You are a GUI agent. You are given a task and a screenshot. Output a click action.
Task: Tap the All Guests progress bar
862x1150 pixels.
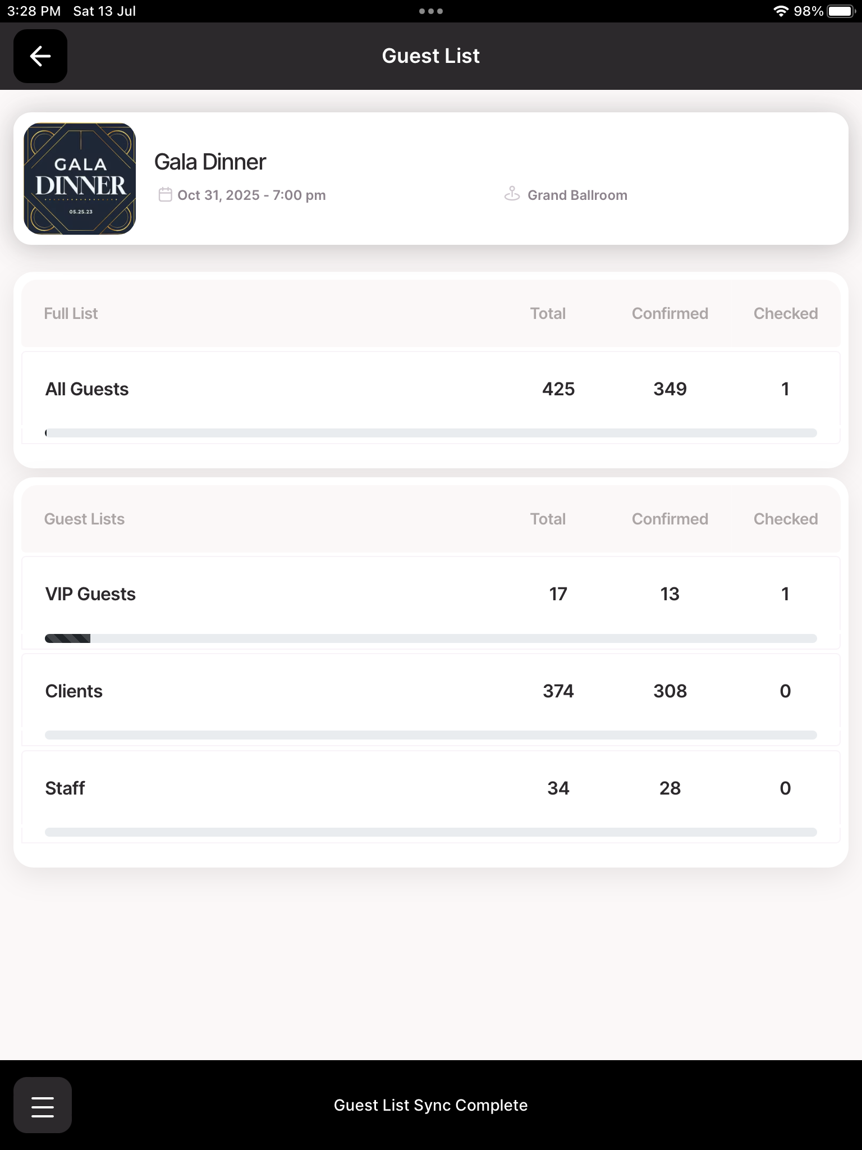[x=431, y=433]
